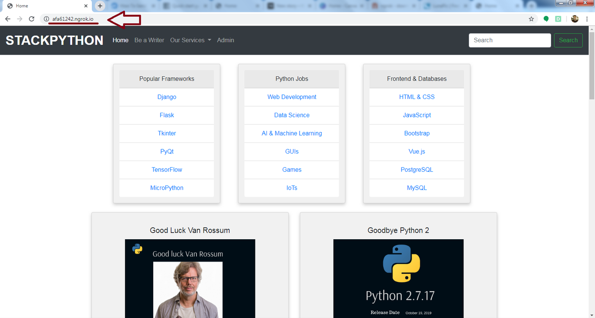
Task: Open the Vue.js link
Action: click(417, 151)
